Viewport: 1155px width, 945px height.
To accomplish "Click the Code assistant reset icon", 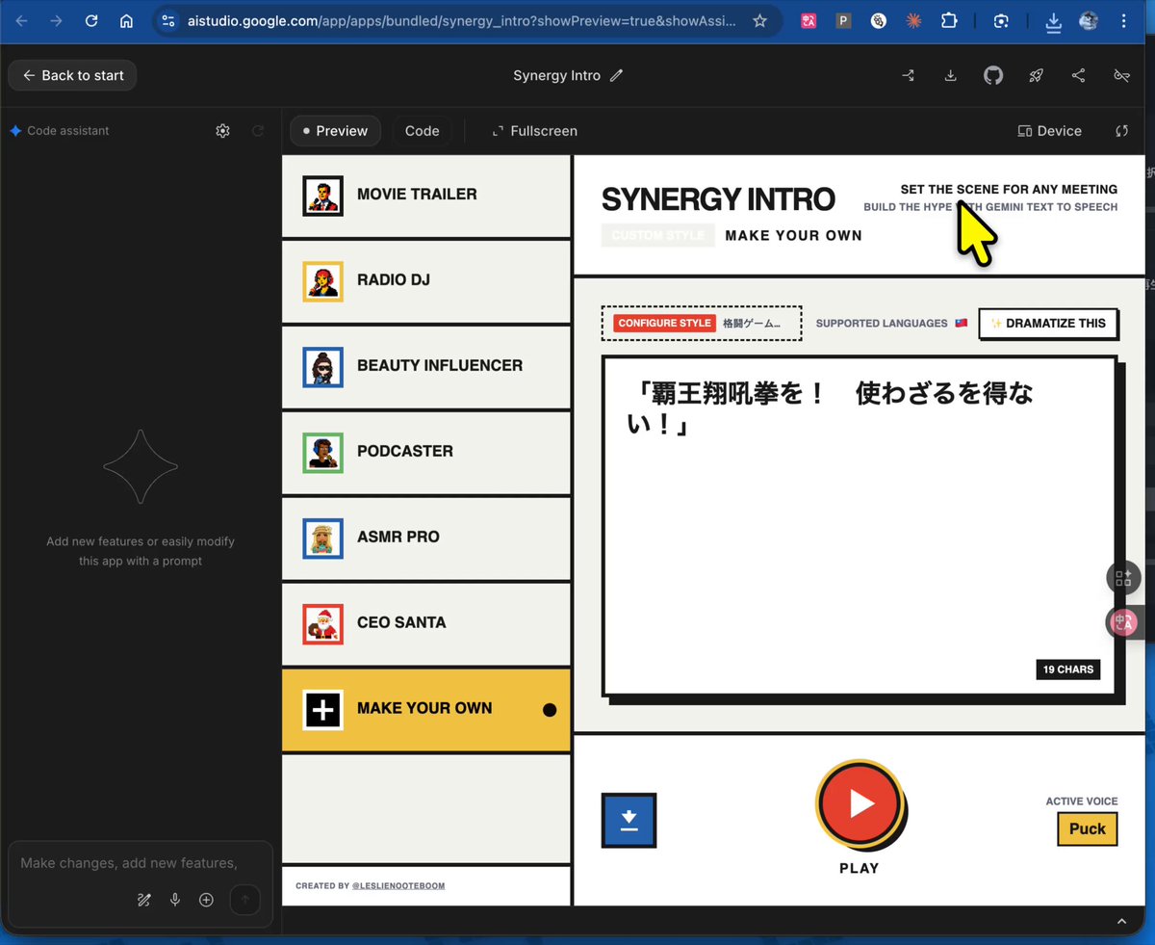I will [x=258, y=131].
